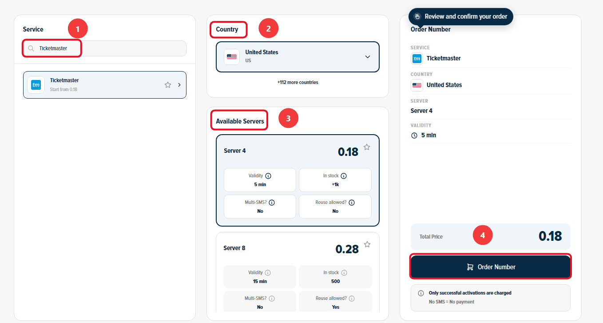The height and width of the screenshot is (323, 603).
Task: Click the Review and confirm your order tooltip text
Action: 466,16
